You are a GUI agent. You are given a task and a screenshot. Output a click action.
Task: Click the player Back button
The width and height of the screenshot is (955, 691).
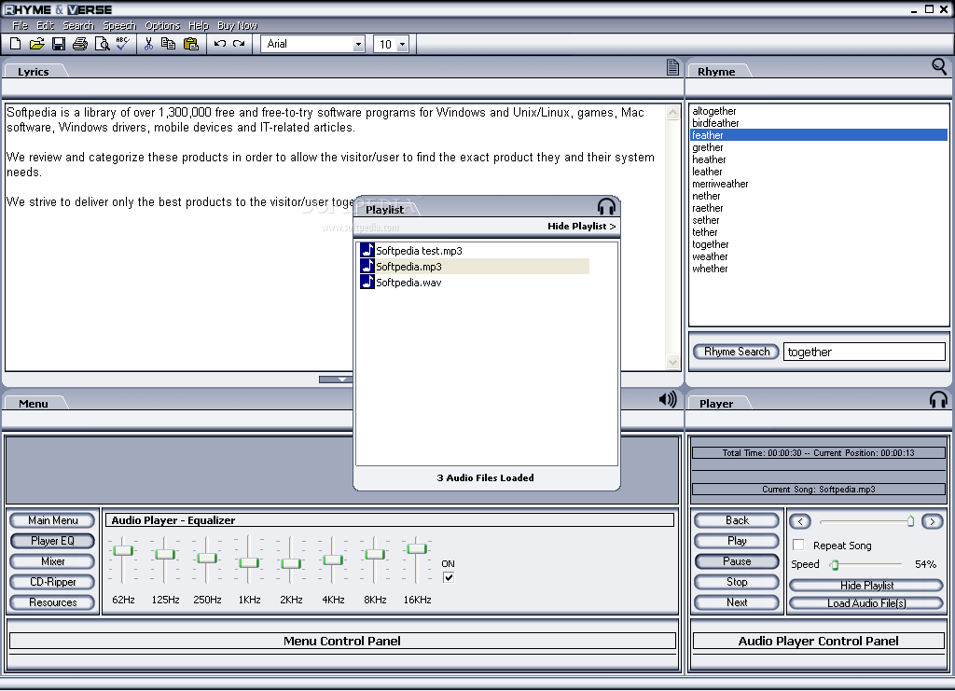737,520
